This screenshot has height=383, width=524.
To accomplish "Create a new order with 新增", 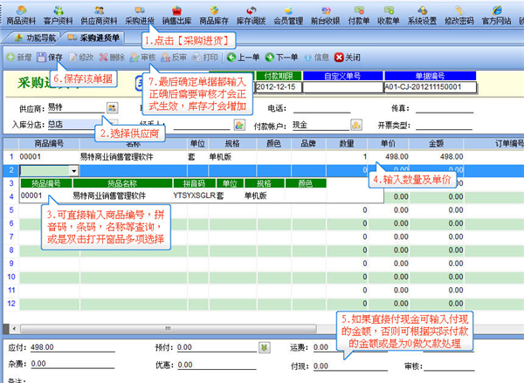I will (x=17, y=57).
